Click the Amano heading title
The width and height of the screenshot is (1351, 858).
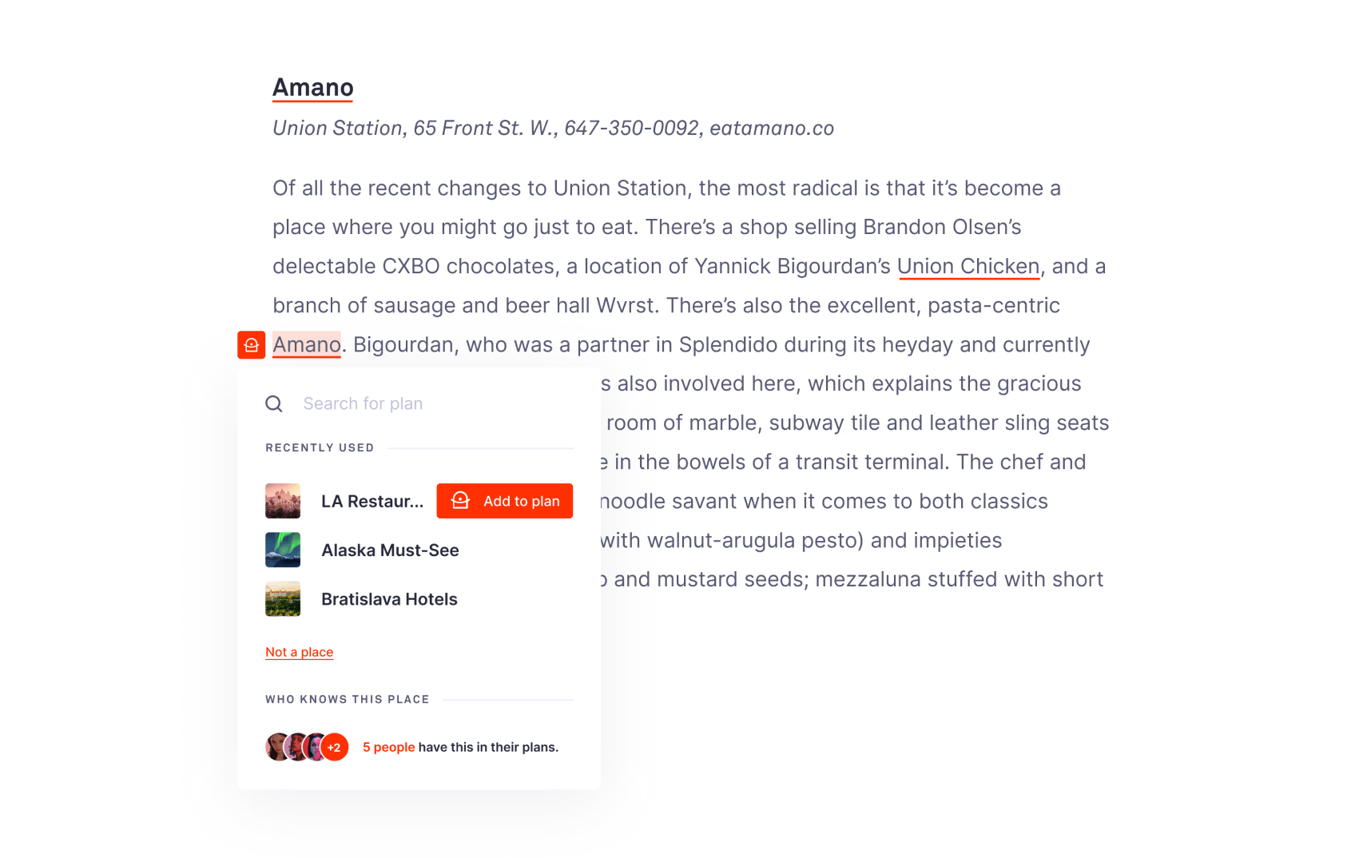(x=313, y=88)
